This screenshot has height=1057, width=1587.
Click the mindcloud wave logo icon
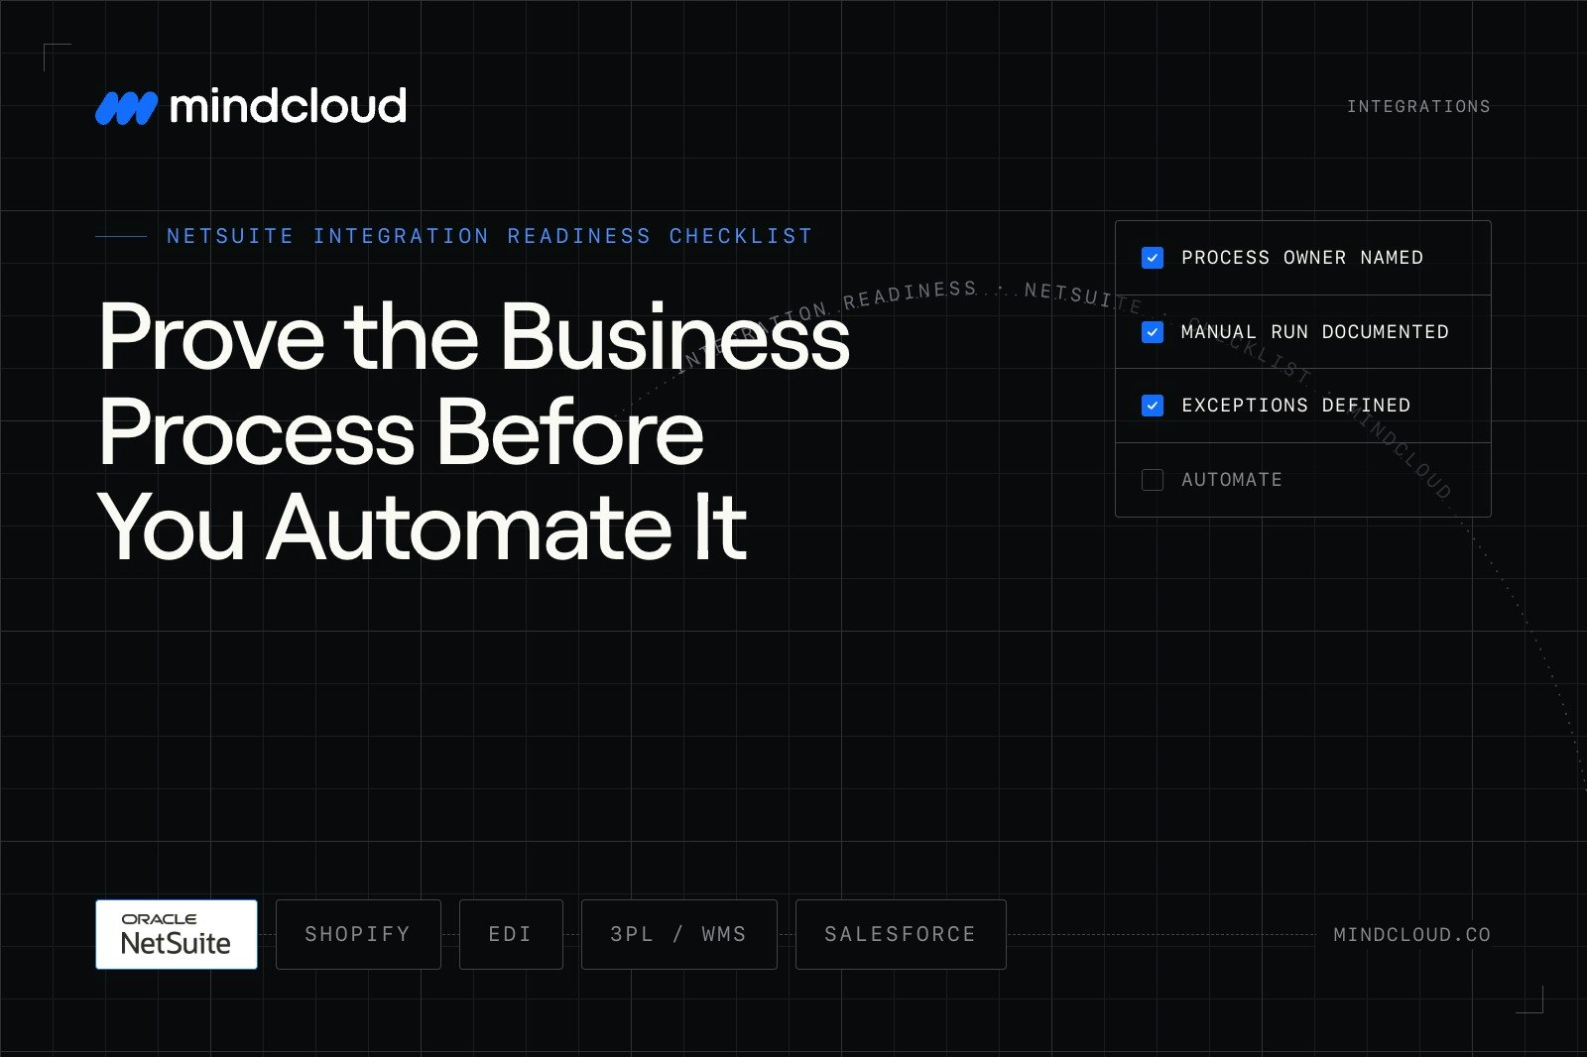[126, 108]
